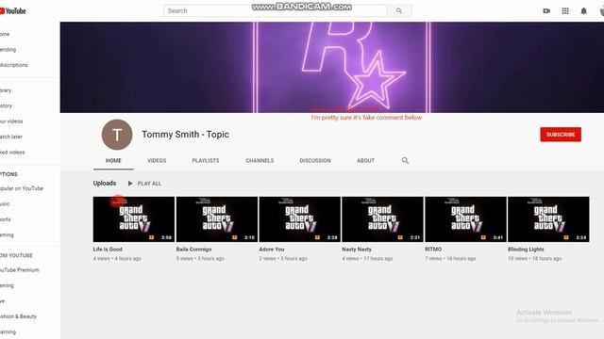Screen dimensions: 604x339
Task: Click the "4 views • 4 hours ago" text
Action: pos(117,259)
